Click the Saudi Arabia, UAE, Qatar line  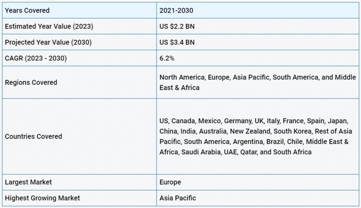click(235, 152)
